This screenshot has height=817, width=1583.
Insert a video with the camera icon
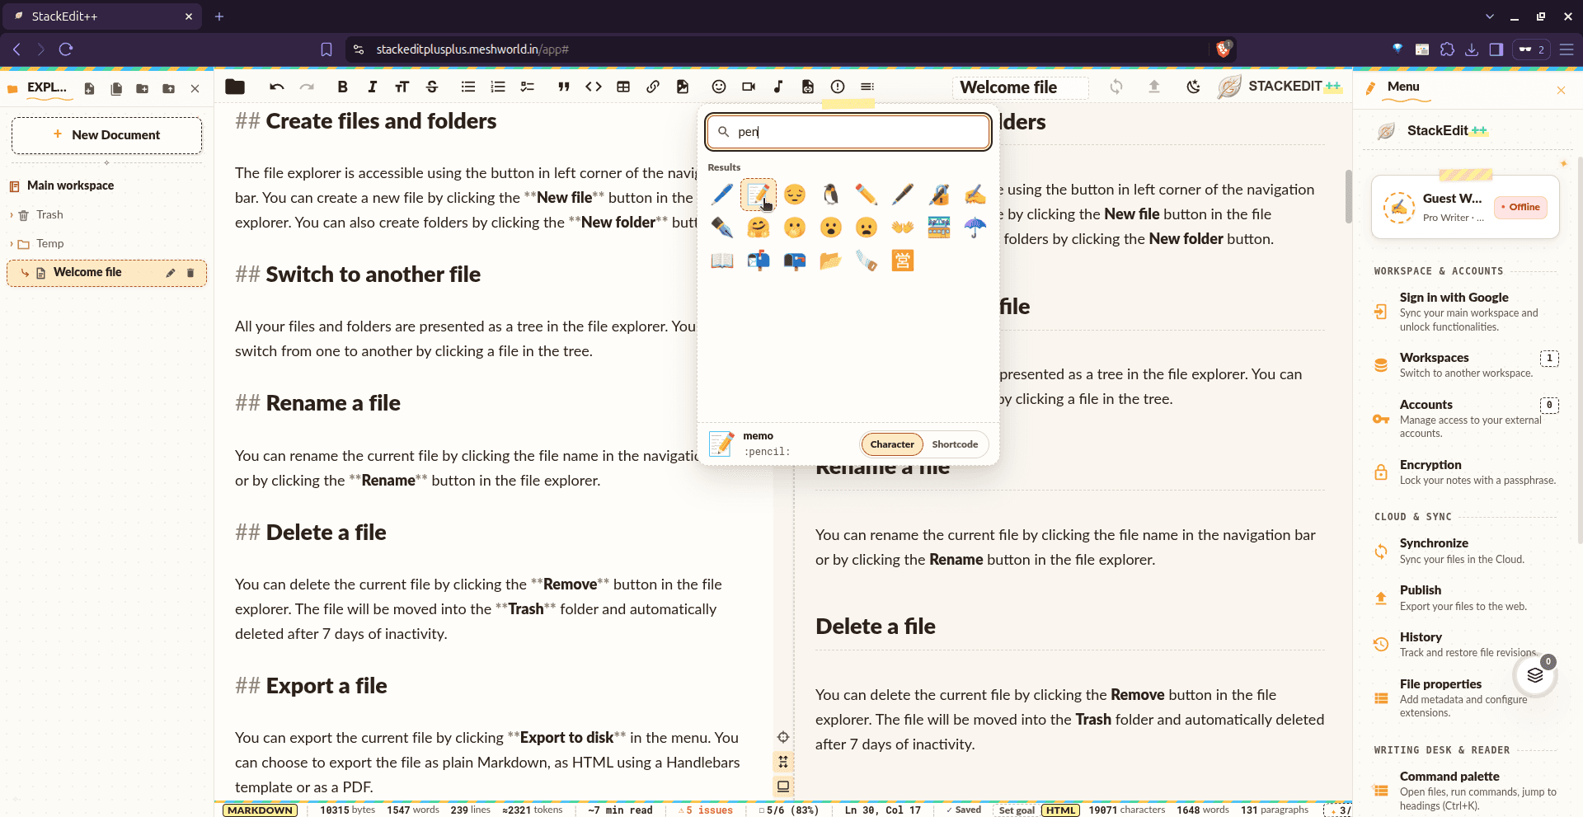pyautogui.click(x=749, y=87)
